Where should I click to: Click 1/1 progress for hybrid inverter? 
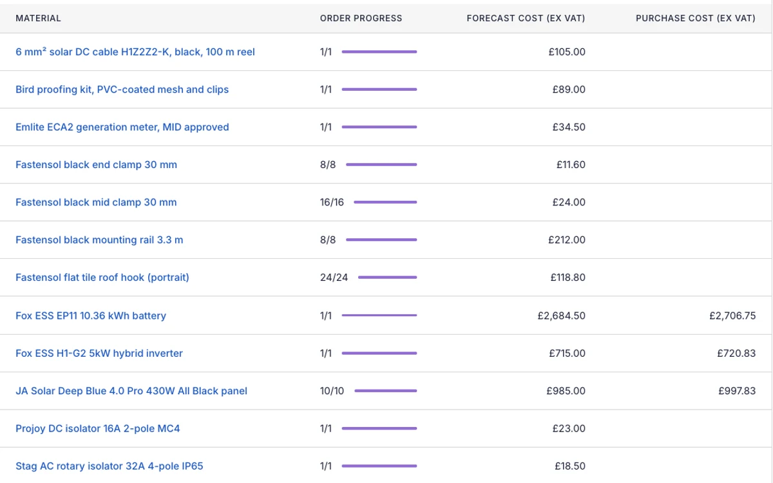[x=326, y=353]
